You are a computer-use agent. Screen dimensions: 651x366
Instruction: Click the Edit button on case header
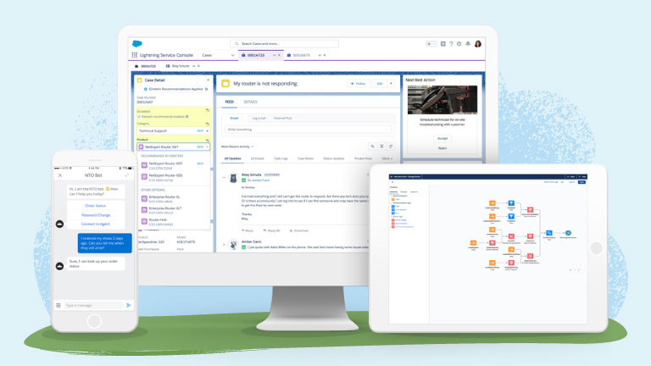point(380,83)
